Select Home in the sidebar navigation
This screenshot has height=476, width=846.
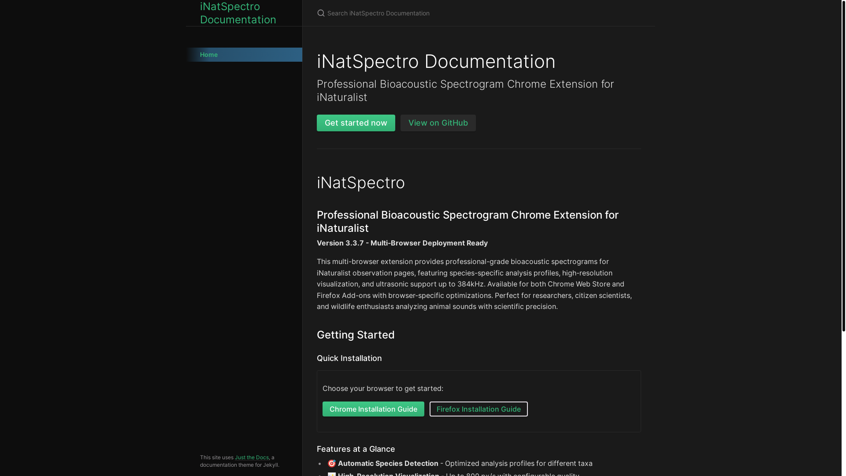pos(244,55)
